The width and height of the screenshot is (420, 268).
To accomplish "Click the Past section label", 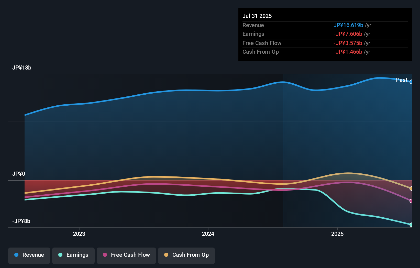I will [x=402, y=80].
